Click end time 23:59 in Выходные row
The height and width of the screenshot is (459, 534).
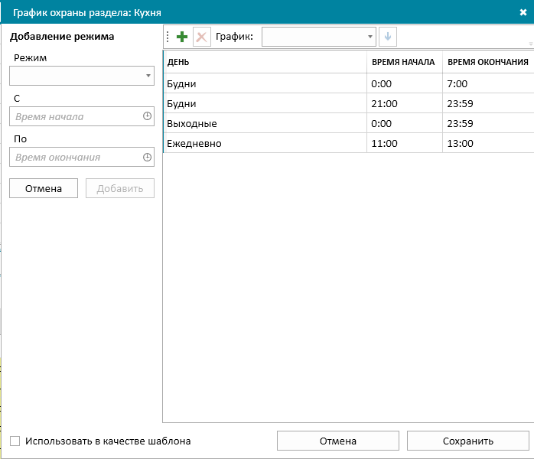coord(488,123)
